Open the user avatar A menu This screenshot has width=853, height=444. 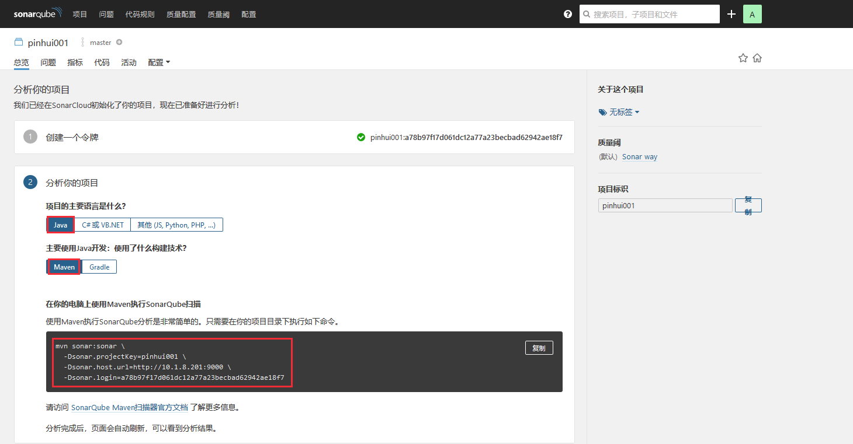(x=753, y=14)
